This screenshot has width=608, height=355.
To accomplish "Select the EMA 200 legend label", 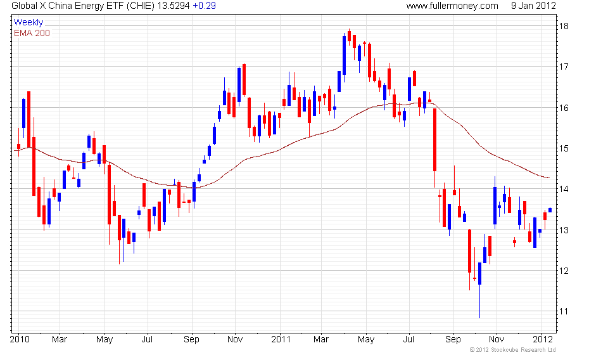I will pyautogui.click(x=32, y=34).
